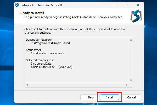Close the Setup dialog window
The width and height of the screenshot is (157, 105).
138,5
